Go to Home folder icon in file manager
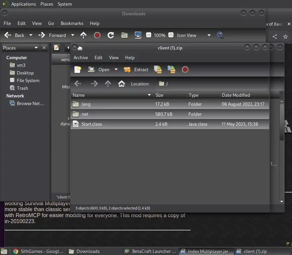The height and width of the screenshot is (255, 292). [124, 35]
